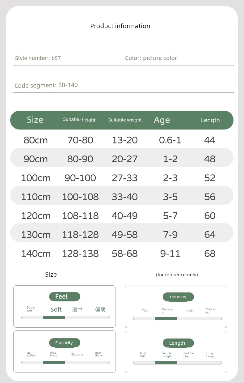The image size is (244, 383).
Task: Click the Code segment 80-140 field
Action: (124, 85)
